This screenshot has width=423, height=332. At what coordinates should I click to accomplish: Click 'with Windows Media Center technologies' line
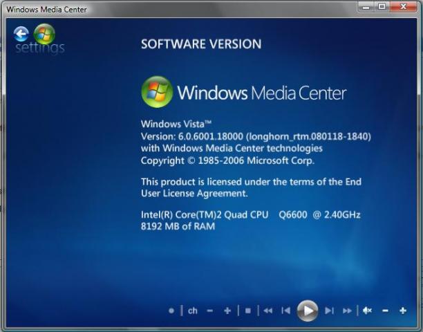(x=232, y=148)
